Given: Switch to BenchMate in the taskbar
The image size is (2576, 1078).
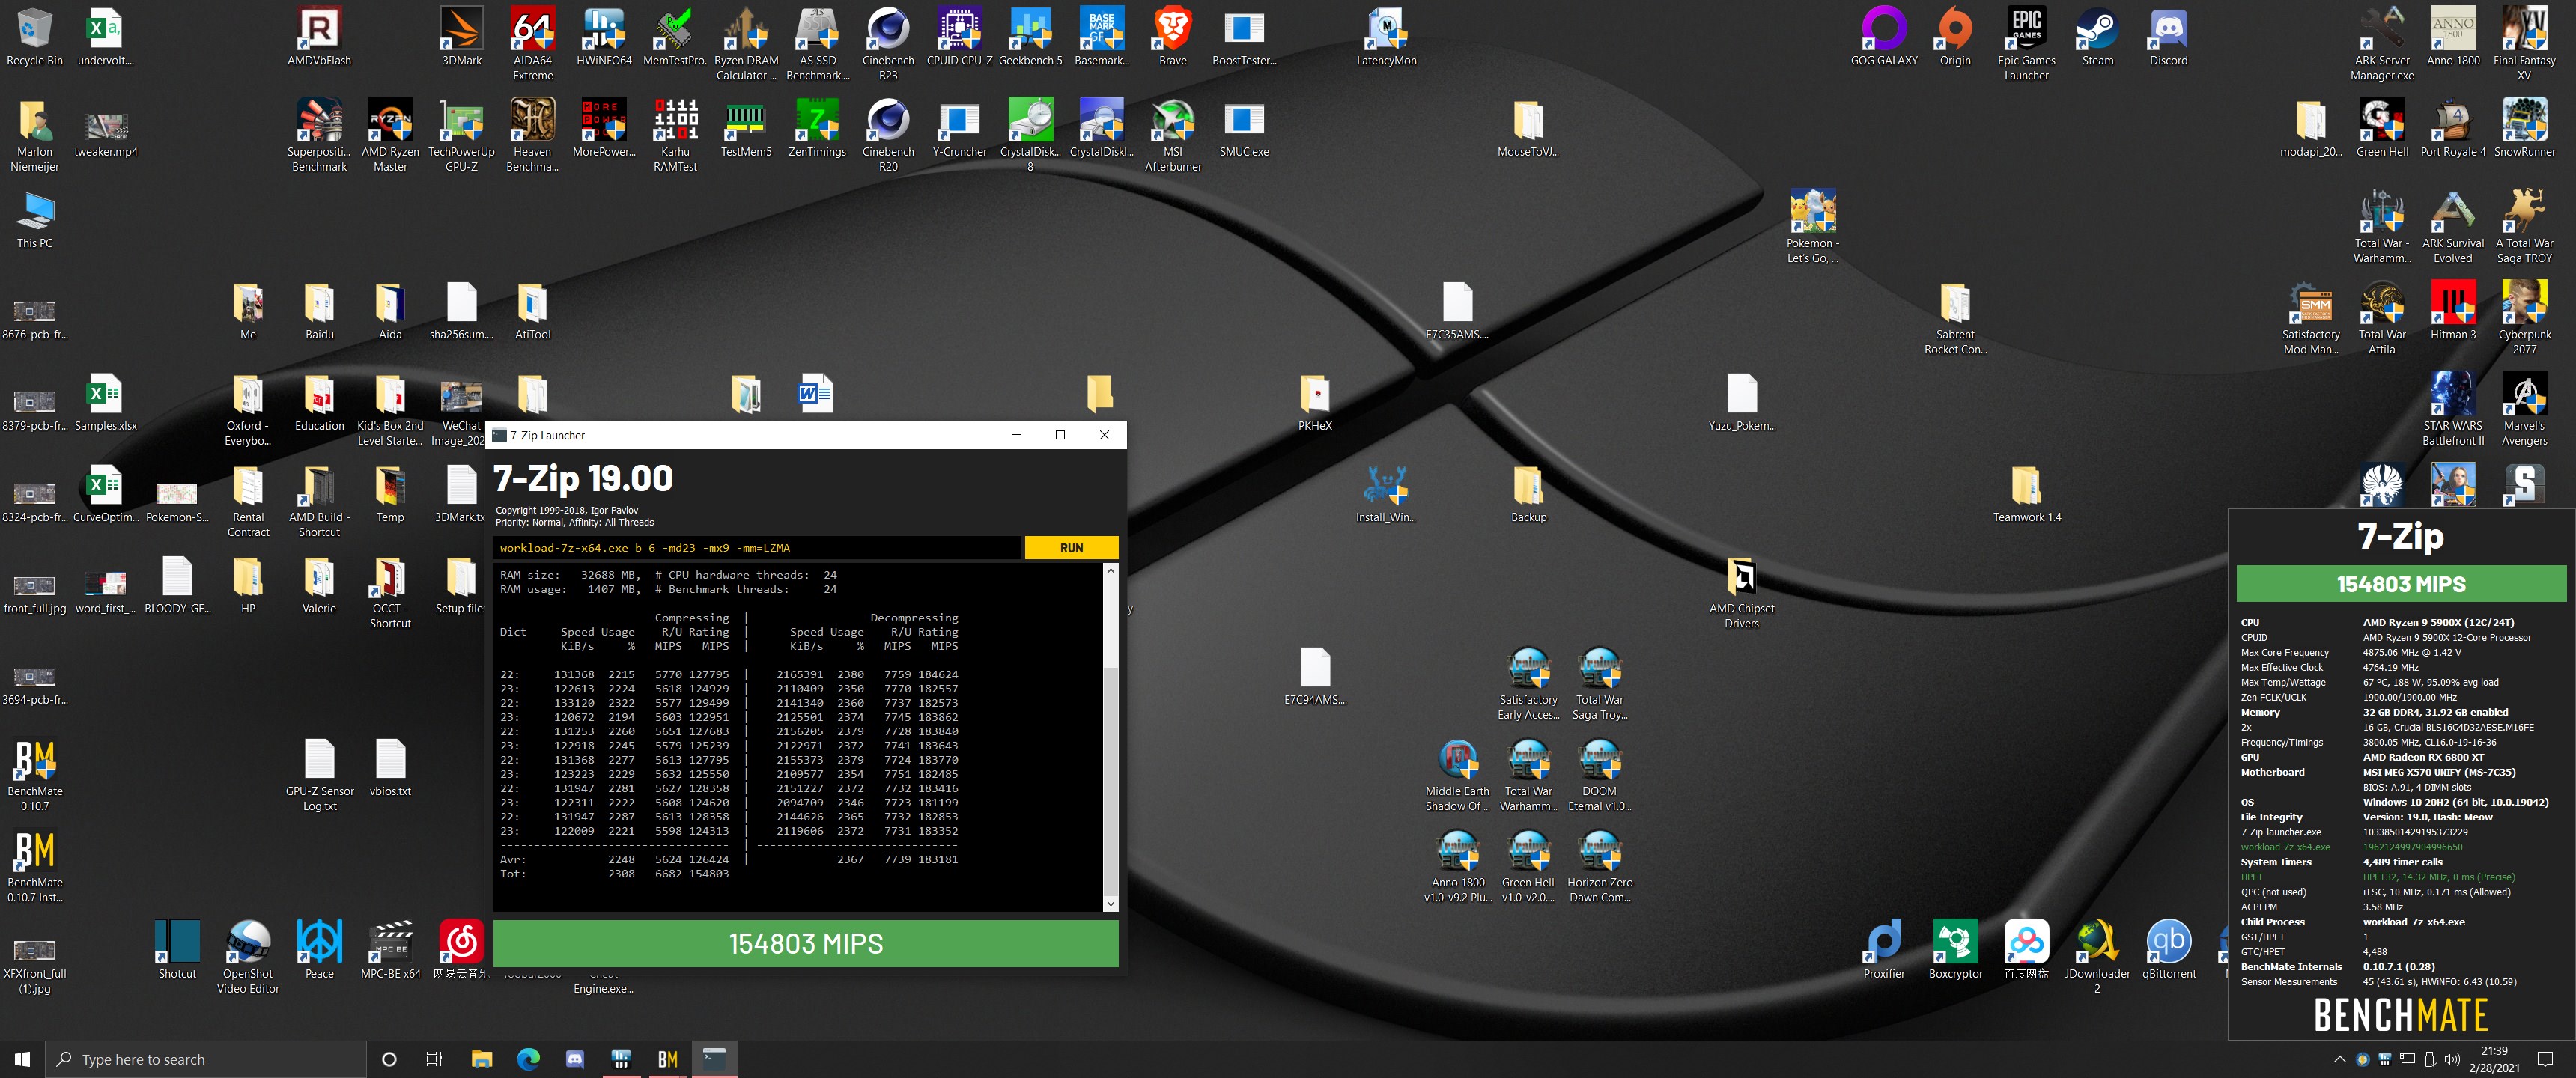Looking at the screenshot, I should [x=667, y=1059].
